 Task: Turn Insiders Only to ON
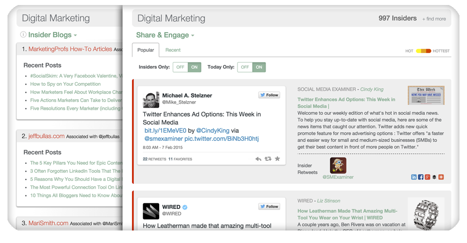pos(194,67)
